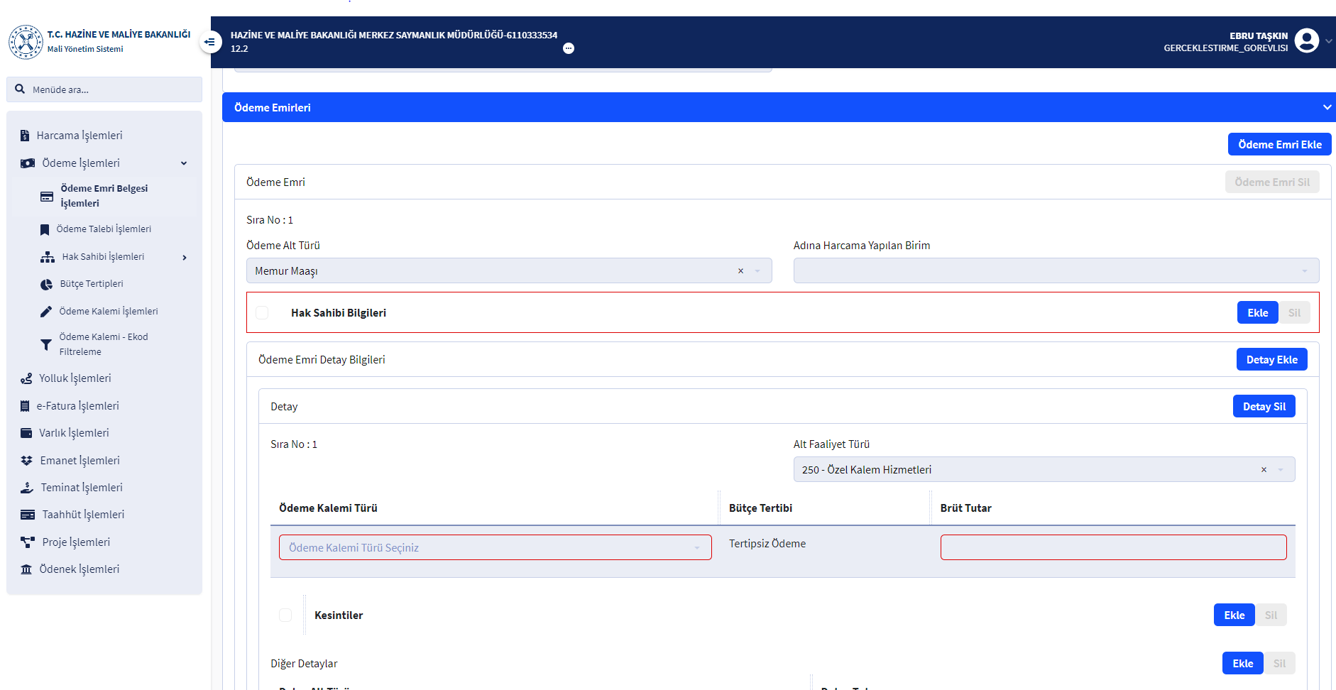Collapse the Ödeme Emirleri panel chevron

[1327, 107]
